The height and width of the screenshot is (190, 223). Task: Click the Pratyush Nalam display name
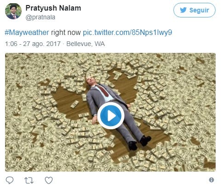pyautogui.click(x=53, y=8)
